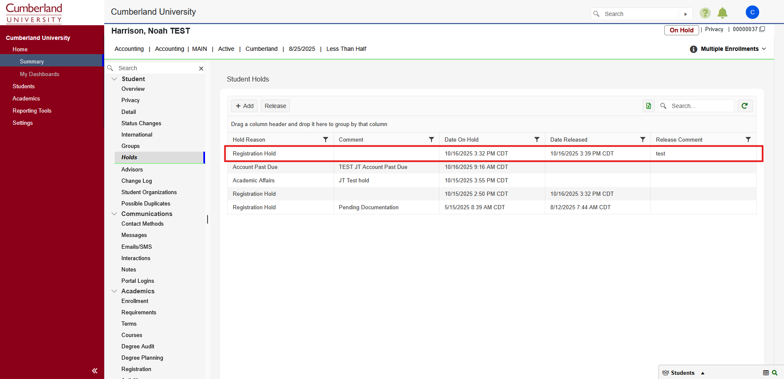Sort by the Date On Hold header
The width and height of the screenshot is (784, 379).
click(x=461, y=139)
